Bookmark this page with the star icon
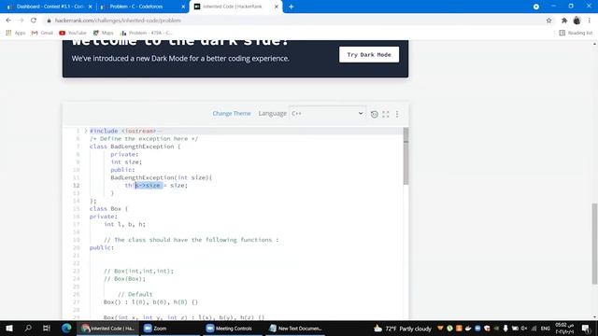 (548, 21)
